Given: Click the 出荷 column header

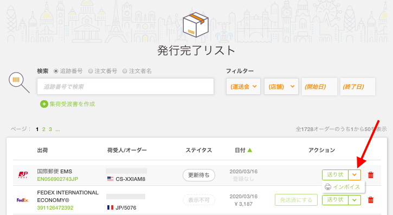Looking at the screenshot, I should coord(42,150).
